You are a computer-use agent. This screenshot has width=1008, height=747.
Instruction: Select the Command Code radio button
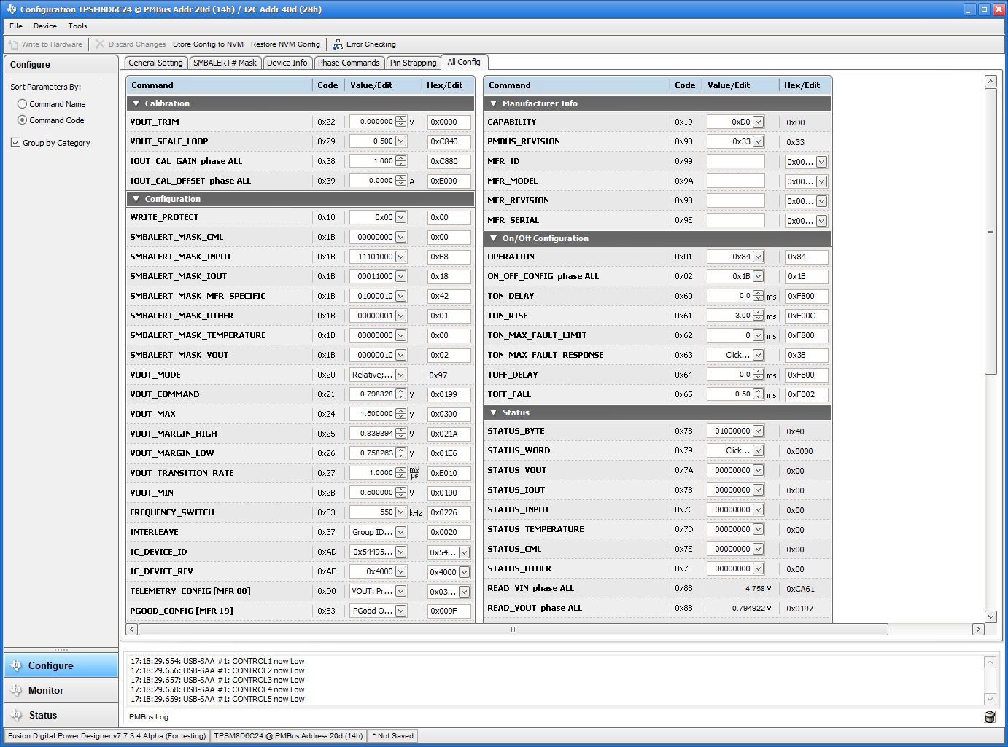coord(23,120)
